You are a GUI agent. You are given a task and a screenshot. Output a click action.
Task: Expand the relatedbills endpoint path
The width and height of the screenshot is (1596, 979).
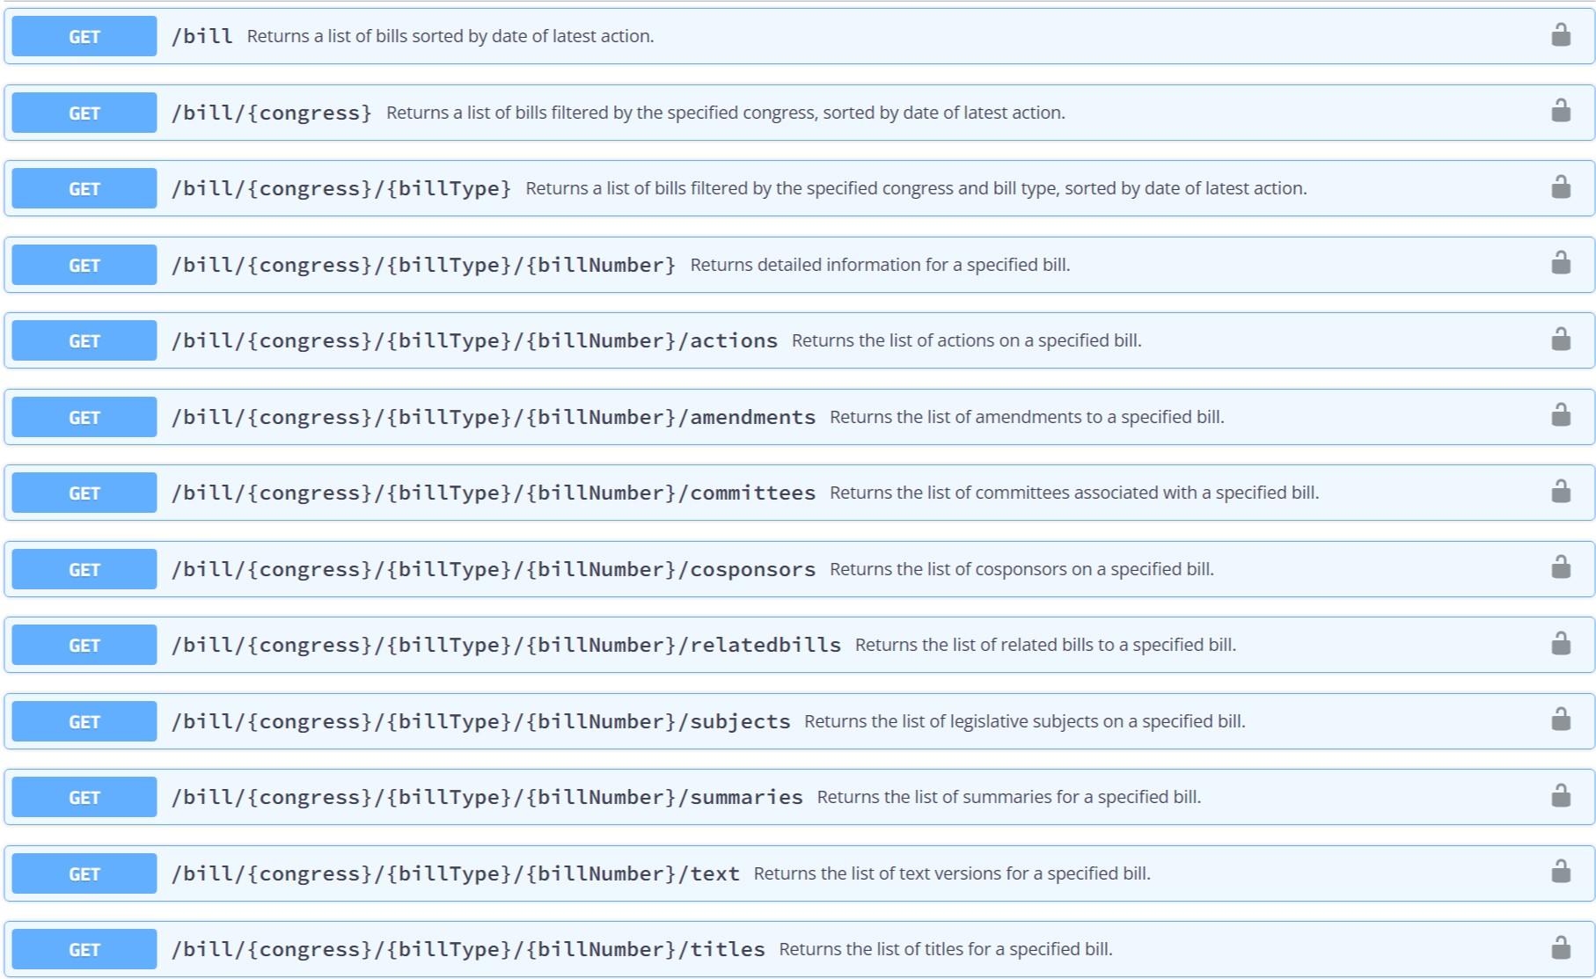pyautogui.click(x=506, y=645)
